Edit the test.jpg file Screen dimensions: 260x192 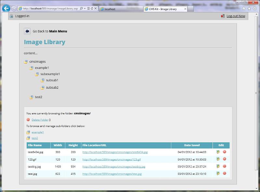click(218, 173)
